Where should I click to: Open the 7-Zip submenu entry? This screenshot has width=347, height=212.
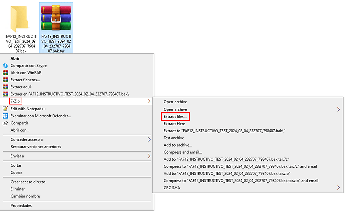(x=15, y=101)
